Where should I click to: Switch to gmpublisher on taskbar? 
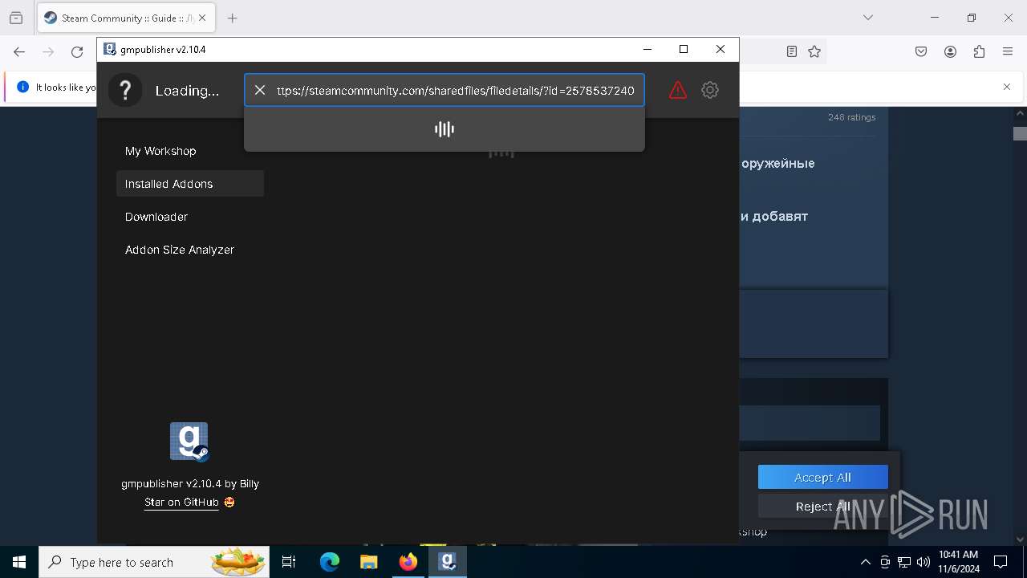pyautogui.click(x=448, y=562)
